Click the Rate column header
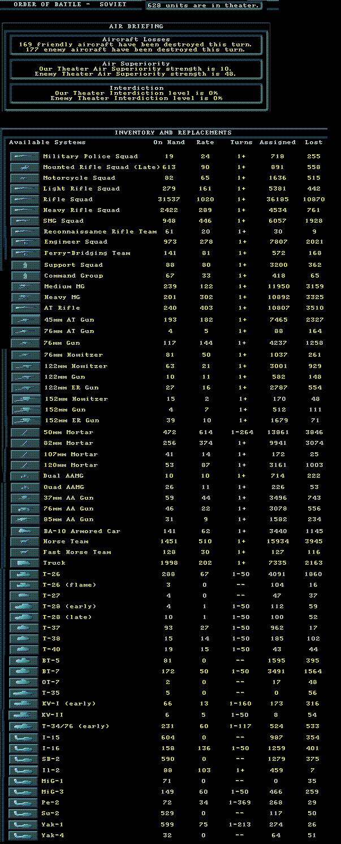The width and height of the screenshot is (341, 844). [x=205, y=142]
